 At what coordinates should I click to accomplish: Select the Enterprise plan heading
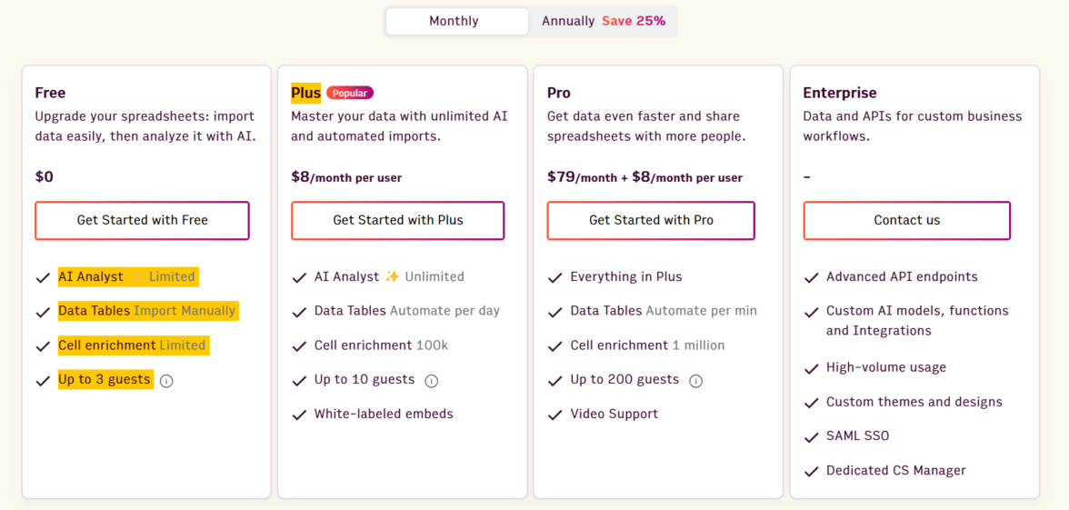click(839, 93)
